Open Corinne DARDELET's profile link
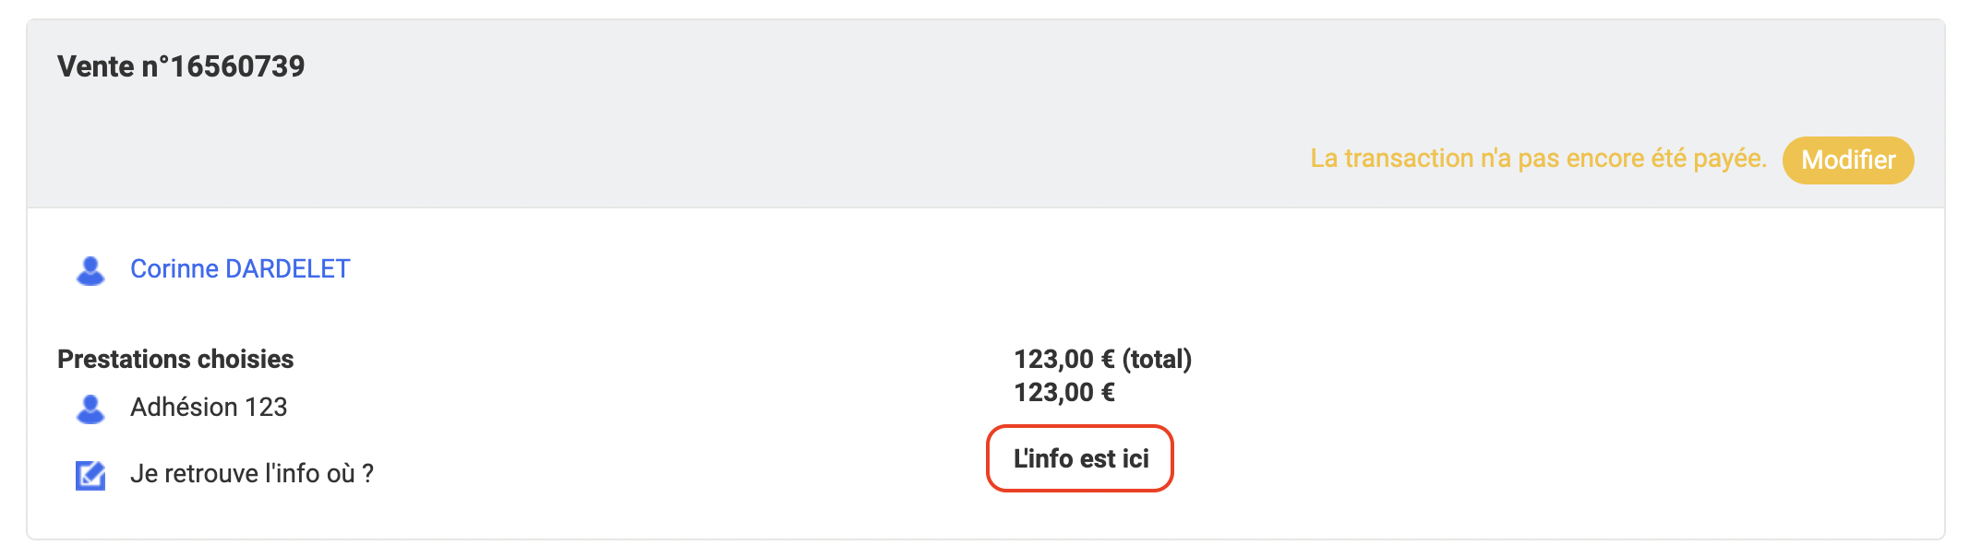The height and width of the screenshot is (557, 1970). [x=240, y=269]
